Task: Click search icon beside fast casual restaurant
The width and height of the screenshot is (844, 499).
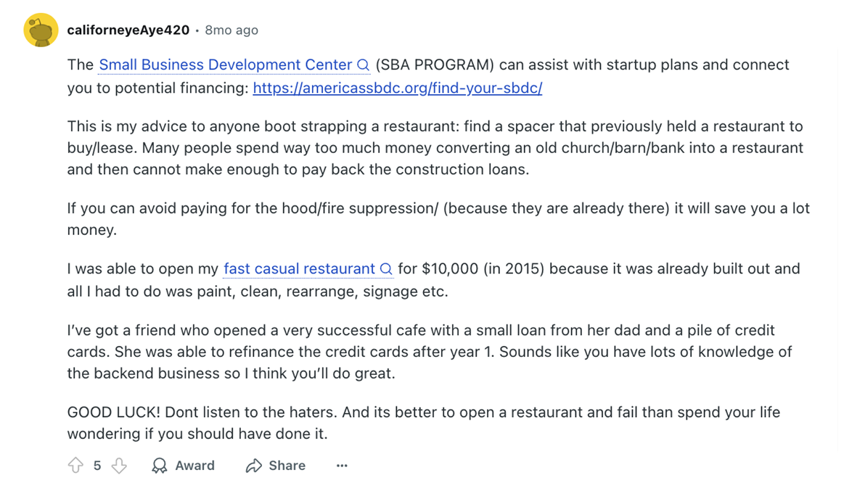Action: pos(386,269)
